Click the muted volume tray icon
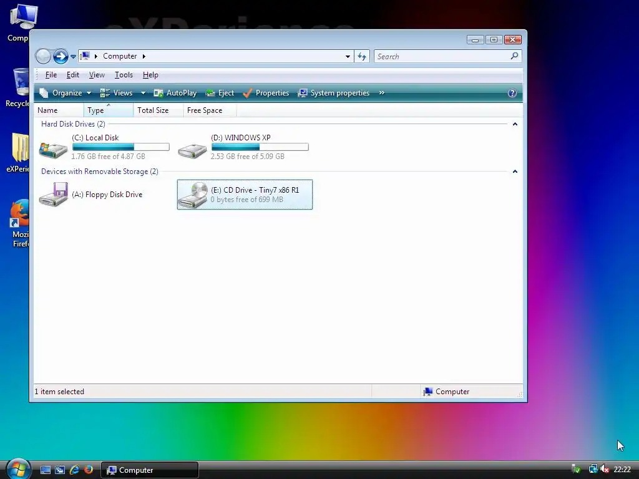This screenshot has height=479, width=639. (605, 470)
